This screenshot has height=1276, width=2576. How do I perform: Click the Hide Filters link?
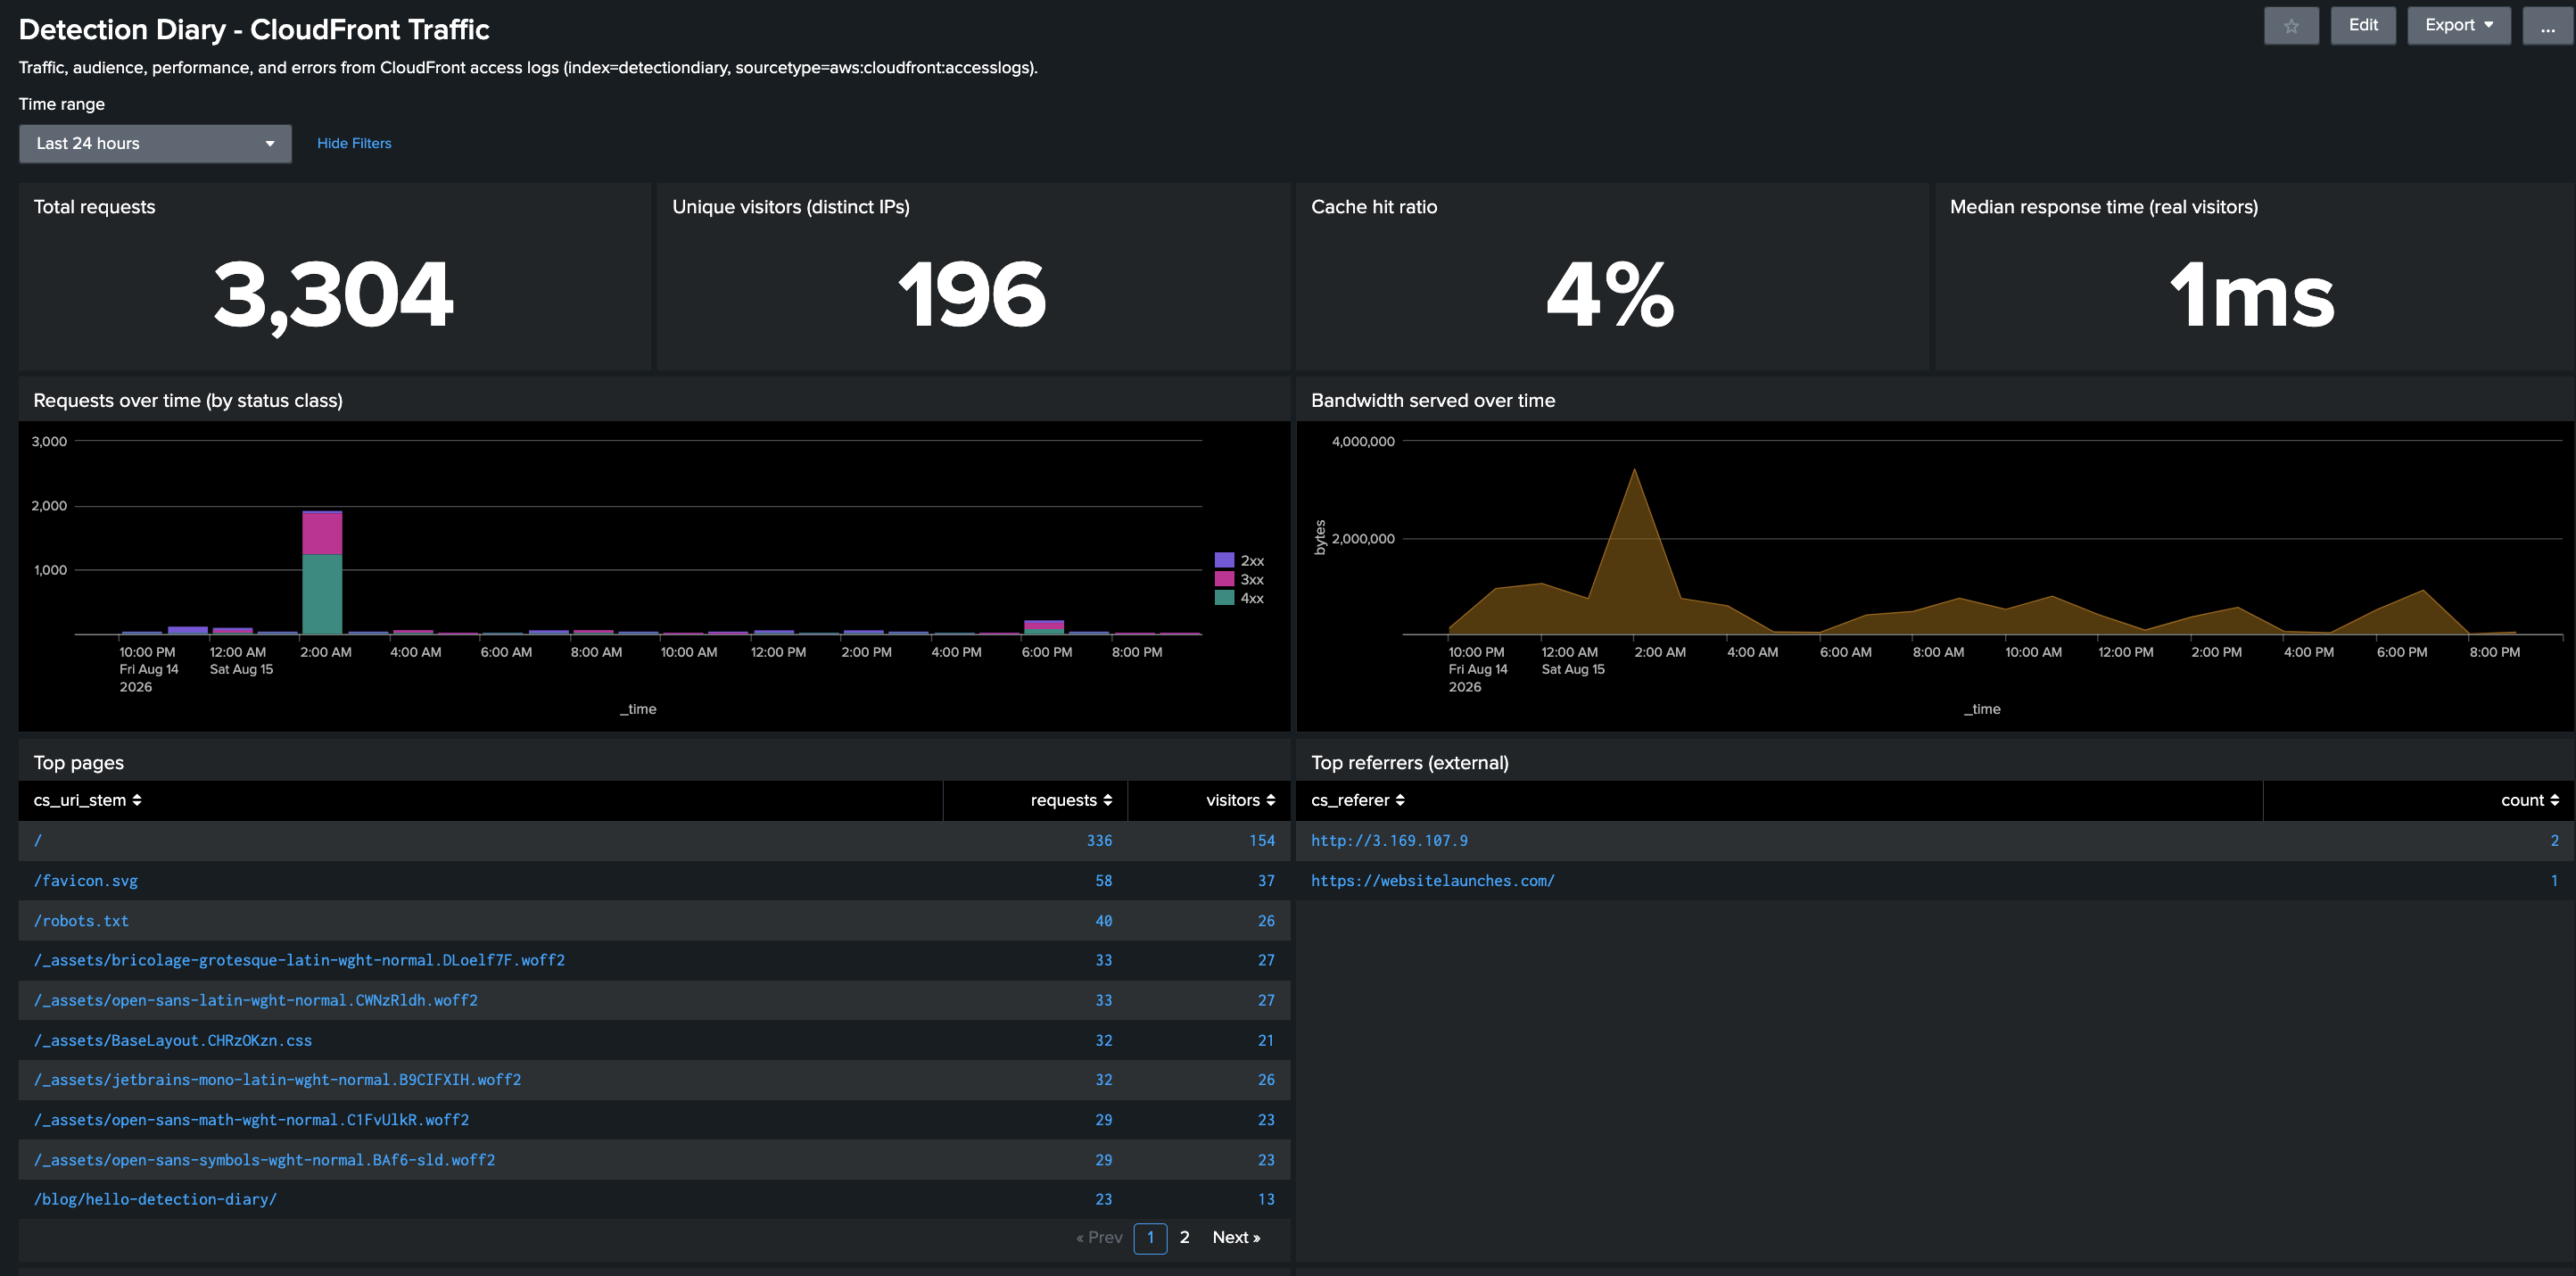click(354, 143)
